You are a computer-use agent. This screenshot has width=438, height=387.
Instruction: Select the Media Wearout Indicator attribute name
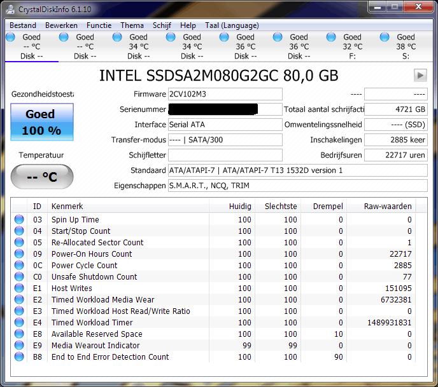coord(95,345)
